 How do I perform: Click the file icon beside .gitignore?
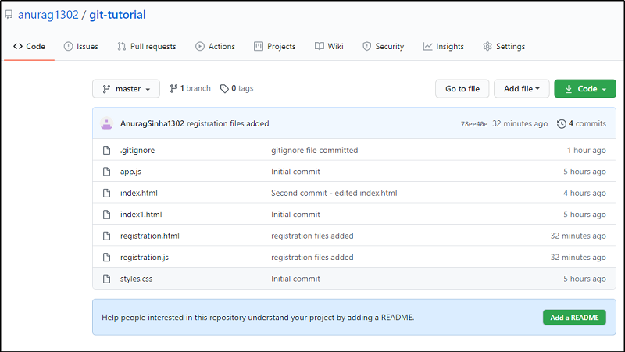107,150
